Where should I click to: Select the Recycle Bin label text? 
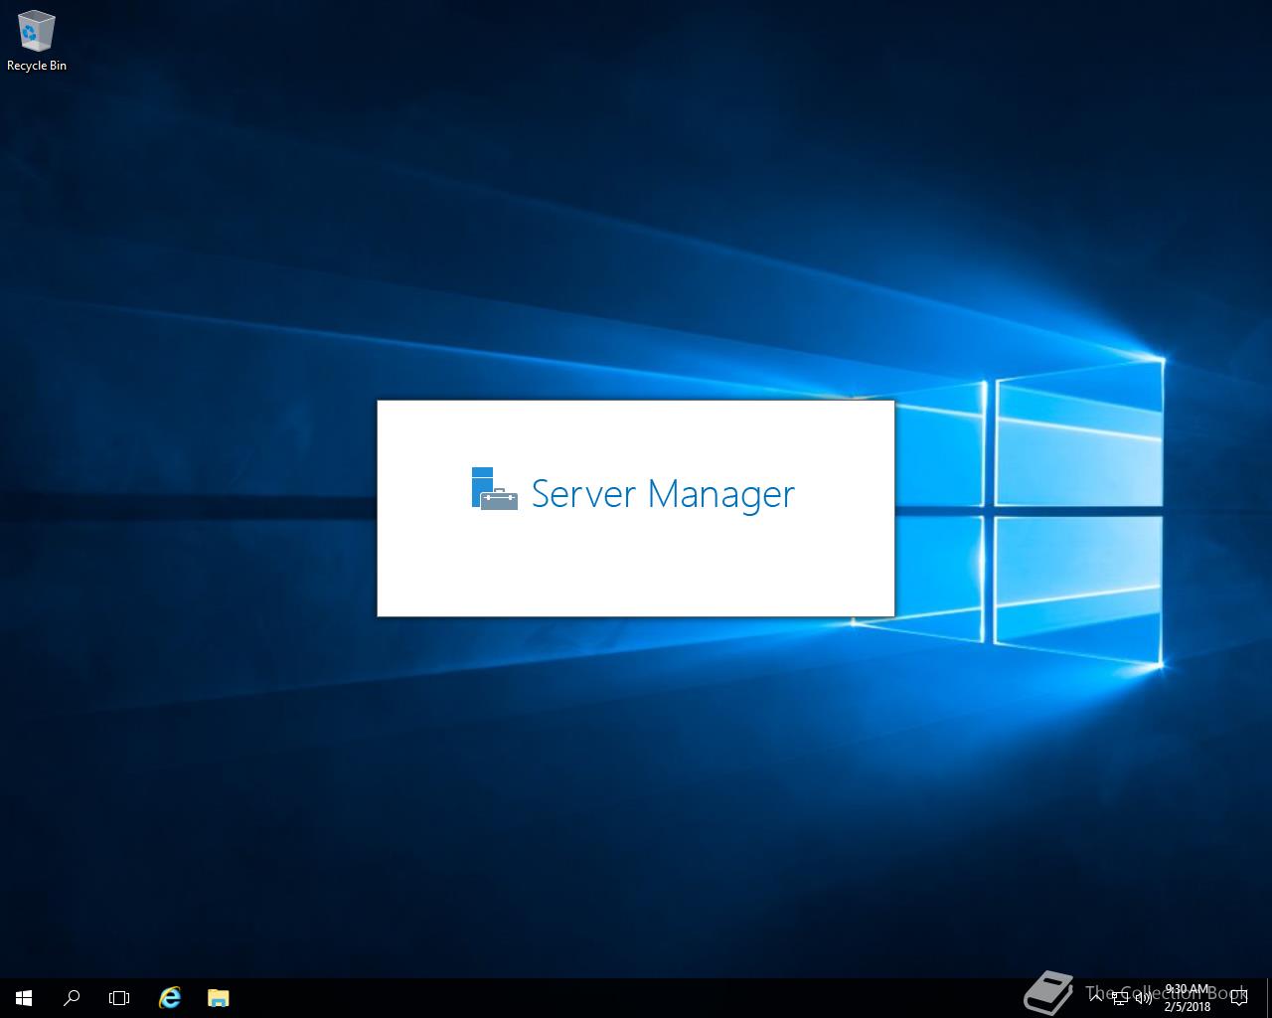37,66
